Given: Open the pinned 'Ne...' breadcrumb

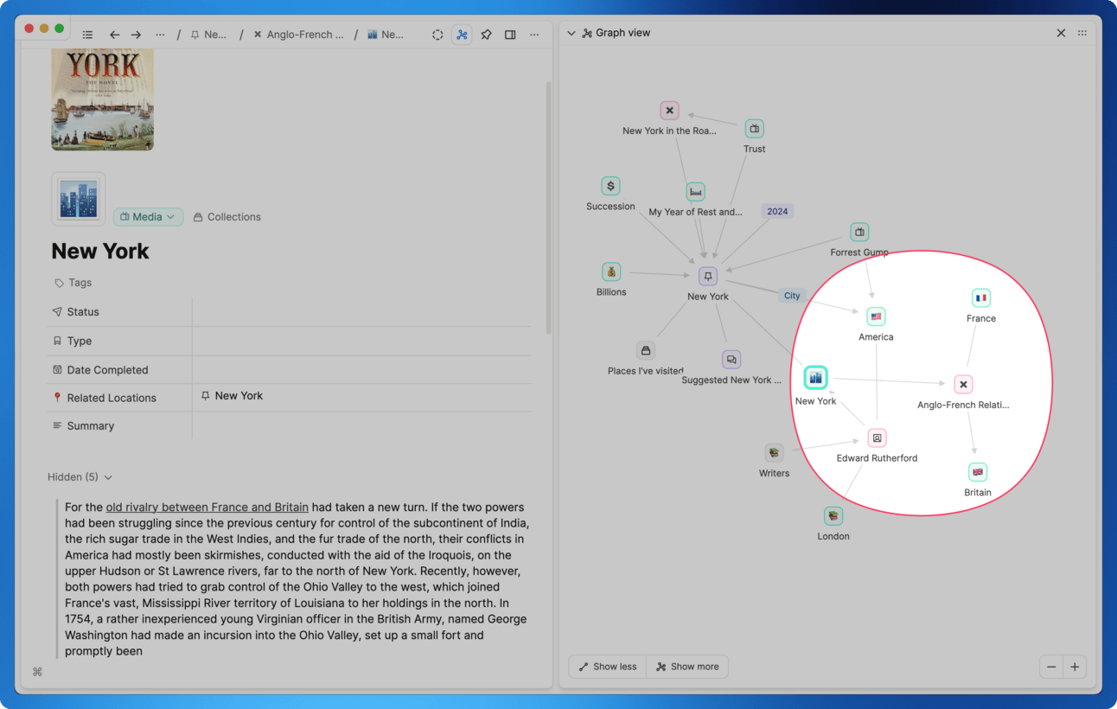Looking at the screenshot, I should (208, 35).
